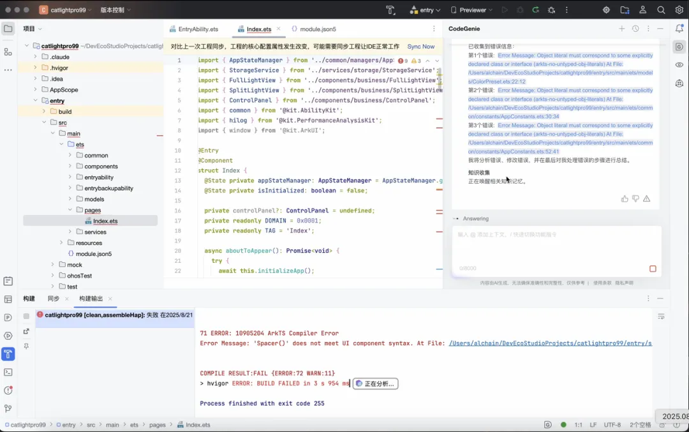Open the entry module run configuration dropdown
Image resolution: width=689 pixels, height=432 pixels.
(425, 10)
